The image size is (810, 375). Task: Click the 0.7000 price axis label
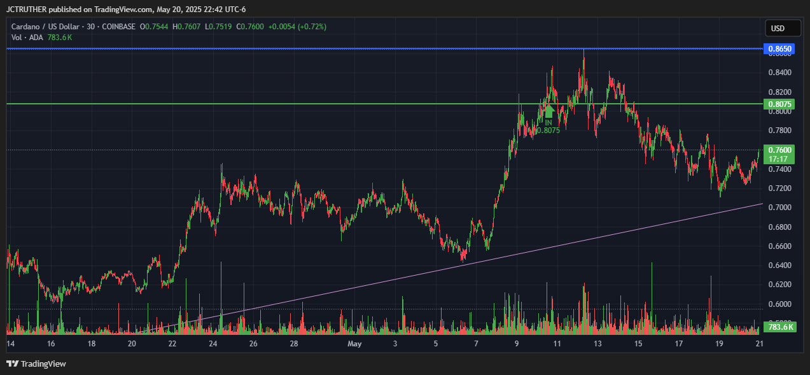pos(779,208)
